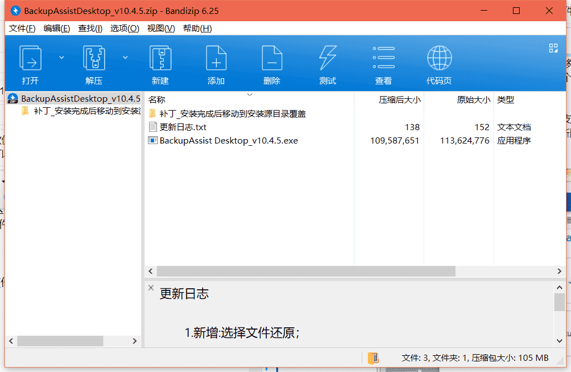Click the View (查看) list icon
The width and height of the screenshot is (571, 372).
tap(383, 58)
